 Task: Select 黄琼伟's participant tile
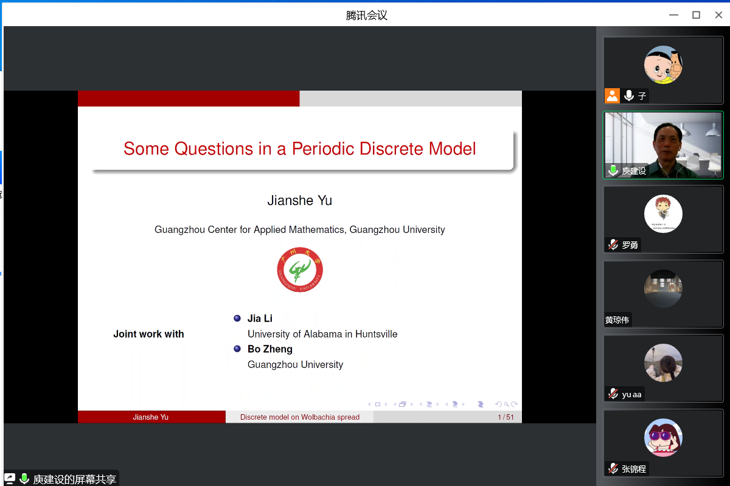tap(663, 294)
